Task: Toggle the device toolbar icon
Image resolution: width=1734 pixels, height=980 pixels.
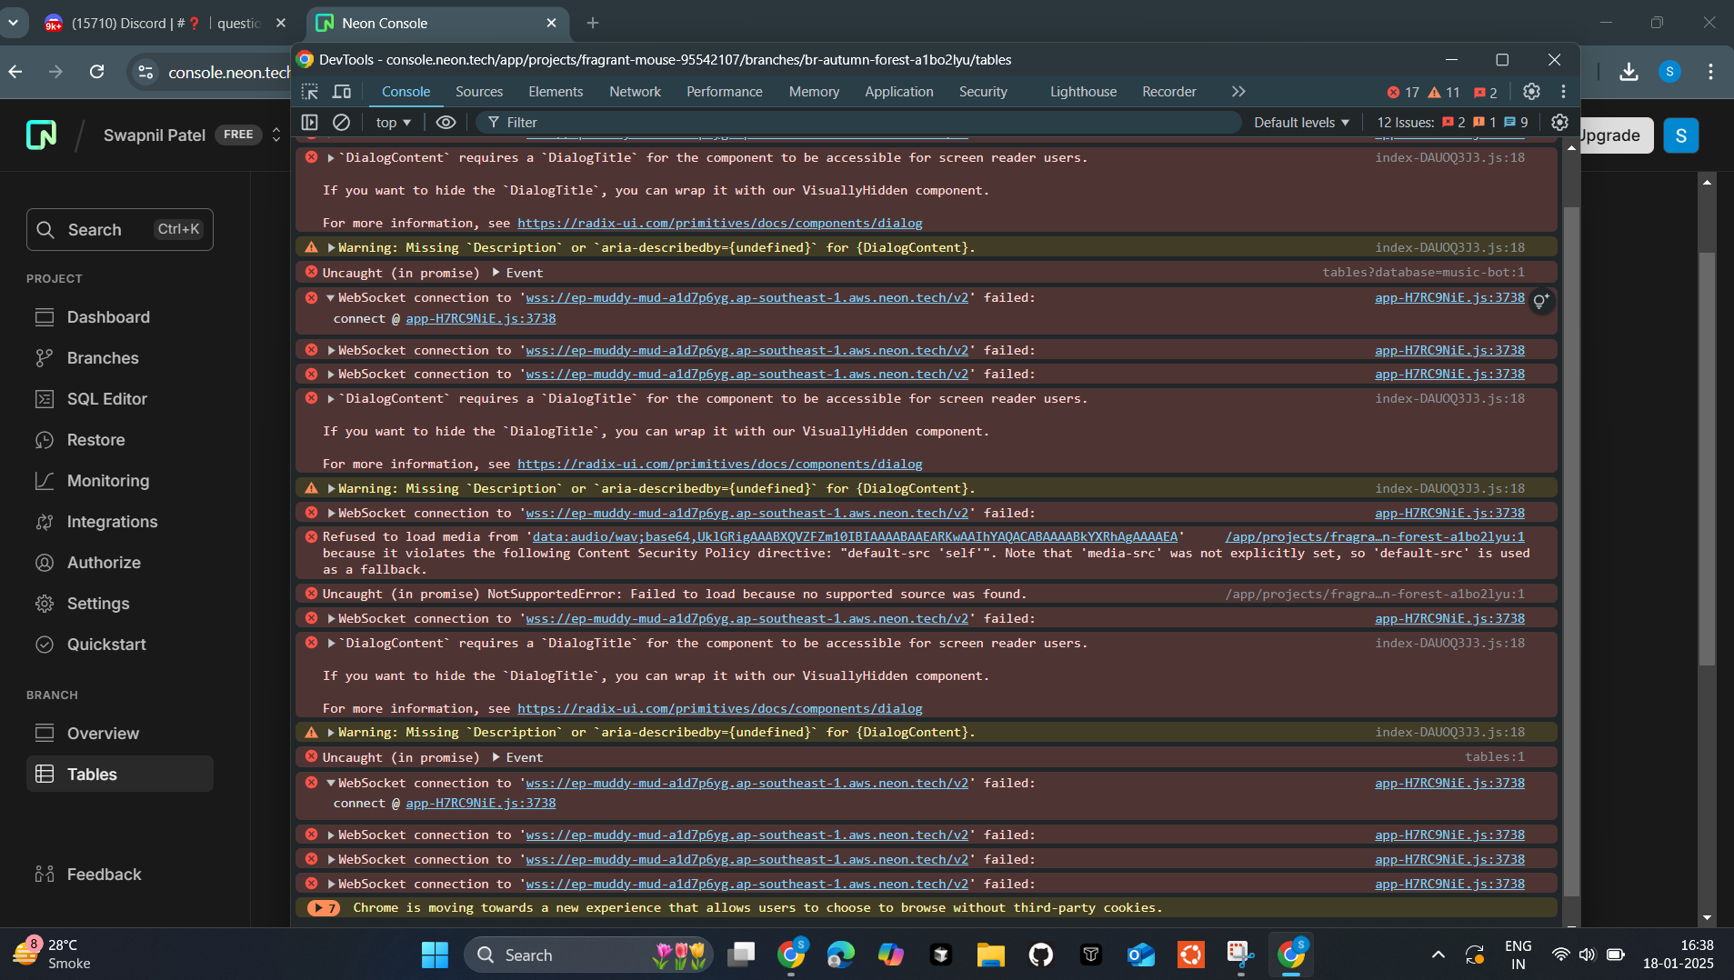Action: point(342,92)
